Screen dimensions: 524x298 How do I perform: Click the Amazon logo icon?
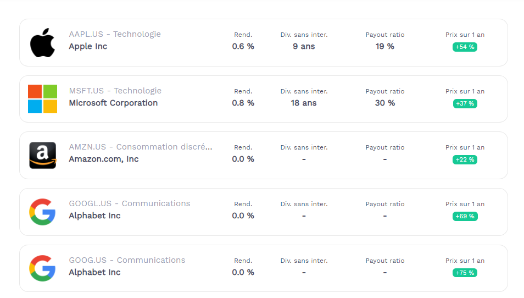click(42, 155)
